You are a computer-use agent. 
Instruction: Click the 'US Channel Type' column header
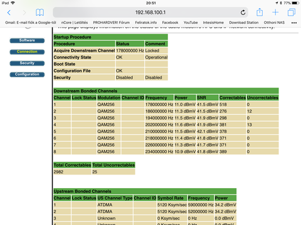pos(115,198)
